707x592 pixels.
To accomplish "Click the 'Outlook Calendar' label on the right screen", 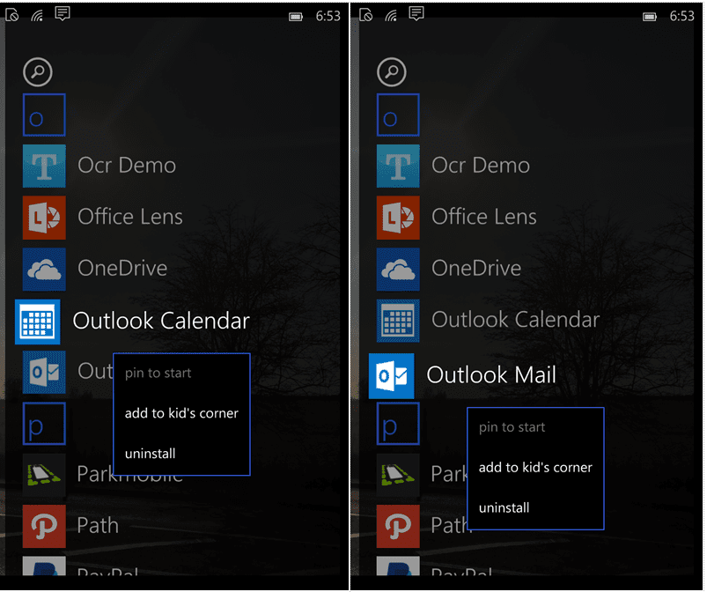I will (x=516, y=320).
